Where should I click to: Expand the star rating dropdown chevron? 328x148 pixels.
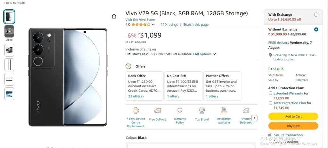153,25
